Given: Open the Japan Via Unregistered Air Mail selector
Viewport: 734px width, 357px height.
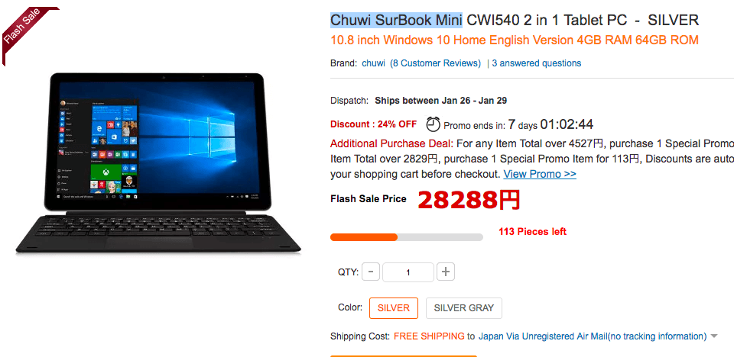Looking at the screenshot, I should point(592,336).
